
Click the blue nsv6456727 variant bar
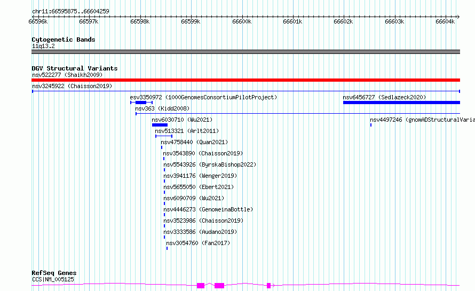401,103
